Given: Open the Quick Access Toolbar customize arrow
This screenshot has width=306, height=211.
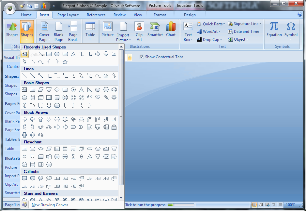Looking at the screenshot, I should [x=54, y=6].
